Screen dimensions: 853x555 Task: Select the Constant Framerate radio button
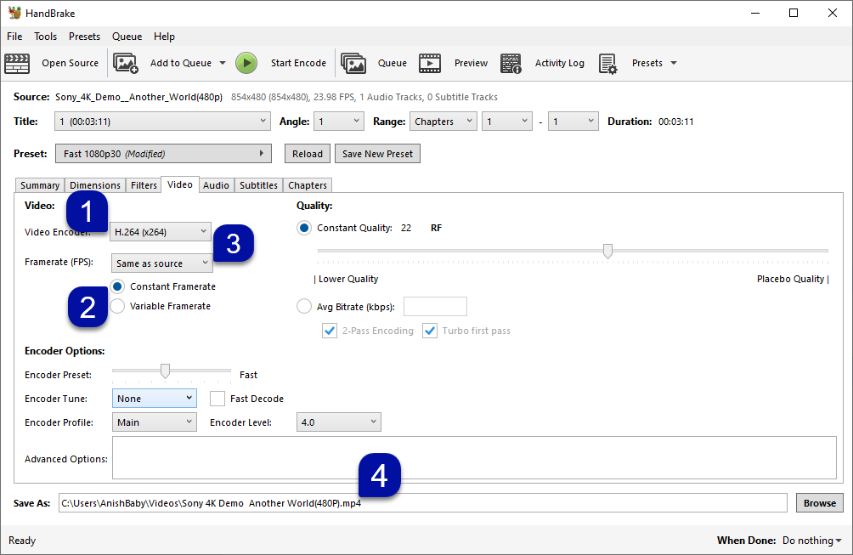coord(117,286)
